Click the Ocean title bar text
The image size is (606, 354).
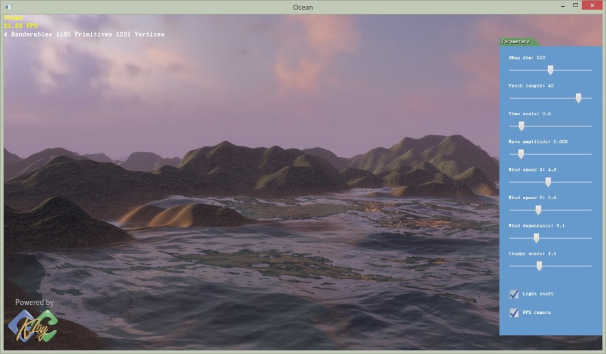click(x=303, y=7)
